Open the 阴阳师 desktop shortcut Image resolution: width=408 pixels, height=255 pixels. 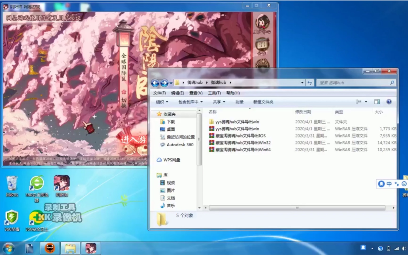tap(62, 186)
